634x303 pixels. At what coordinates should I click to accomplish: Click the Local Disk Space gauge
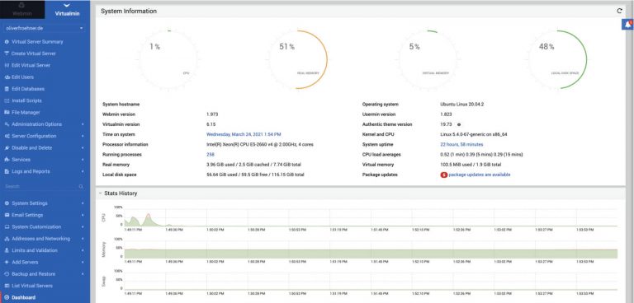[557, 59]
